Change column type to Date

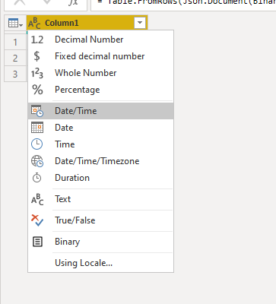coord(100,128)
